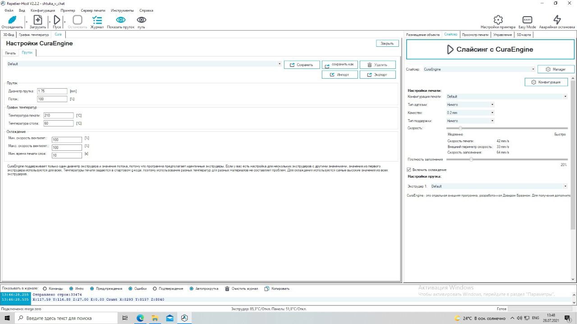
Task: Open the Конфигурация печати dropdown
Action: click(507, 96)
